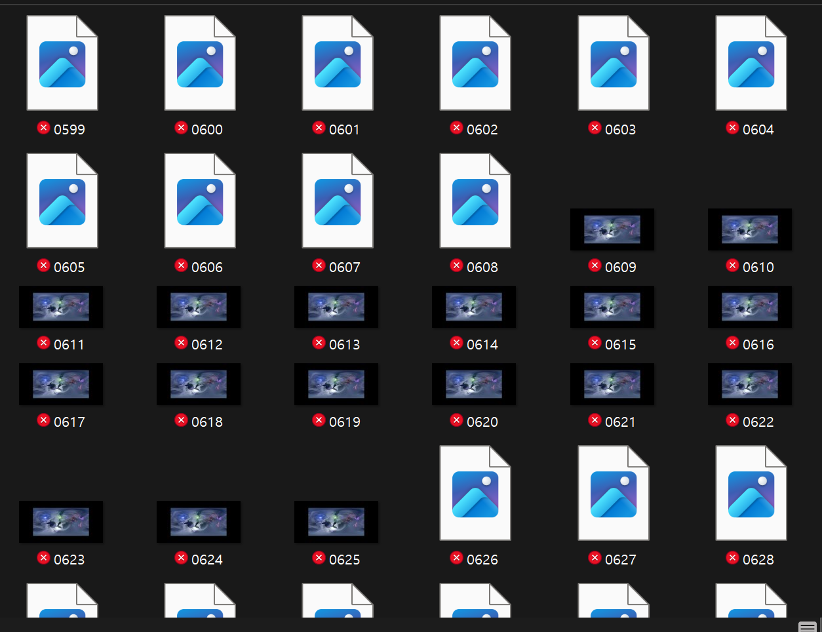
Task: Click the file name label 0623
Action: tap(69, 560)
